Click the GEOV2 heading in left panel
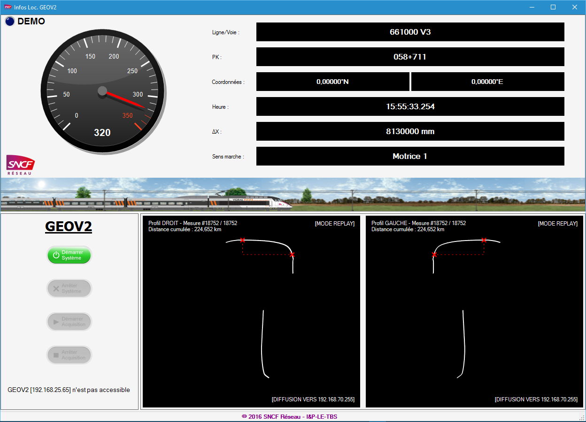This screenshot has width=586, height=422. point(69,226)
